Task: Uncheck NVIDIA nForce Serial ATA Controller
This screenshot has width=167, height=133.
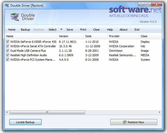Action: 7,46
